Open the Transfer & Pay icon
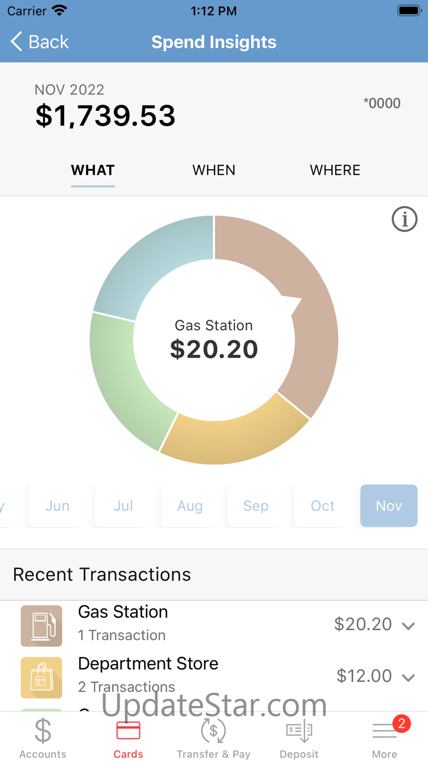 (x=213, y=731)
